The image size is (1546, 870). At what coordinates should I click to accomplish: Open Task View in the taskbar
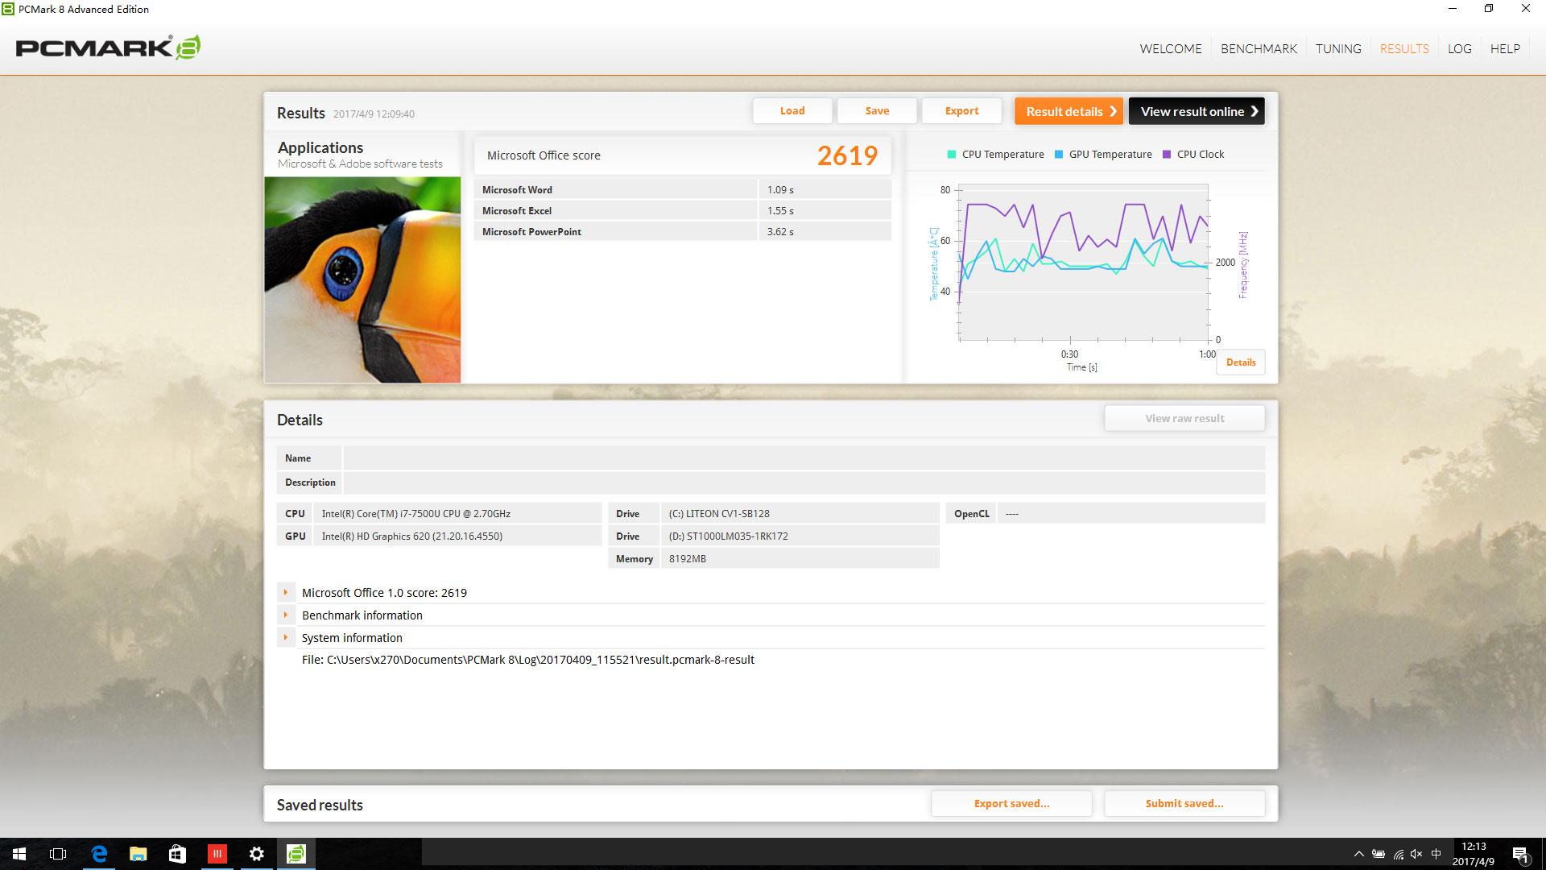[x=58, y=854]
